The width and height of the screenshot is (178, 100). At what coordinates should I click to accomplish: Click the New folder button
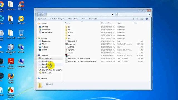point(93,19)
